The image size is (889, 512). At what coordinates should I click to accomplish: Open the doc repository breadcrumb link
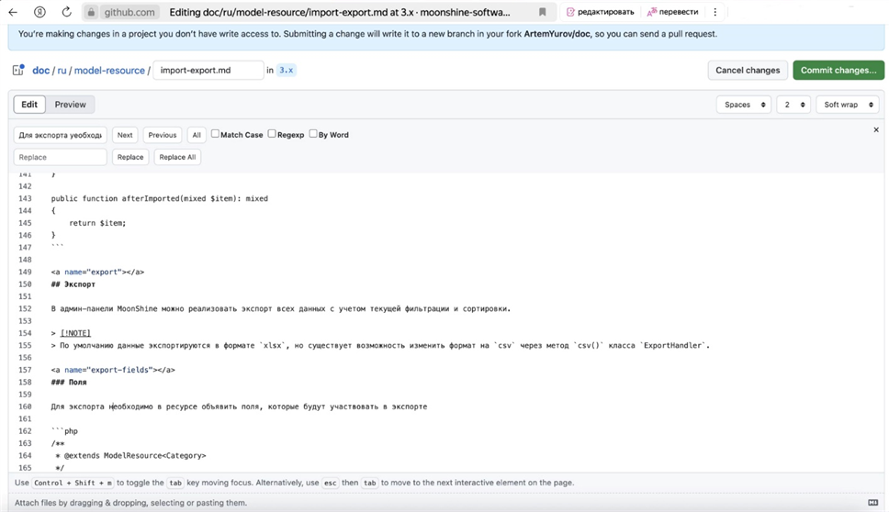(40, 71)
